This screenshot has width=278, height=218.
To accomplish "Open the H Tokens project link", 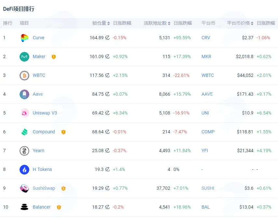I will pos(42,169).
